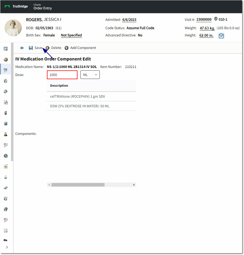The width and height of the screenshot is (244, 255).
Task: Click the Dose input field showing 1000
Action: point(62,75)
